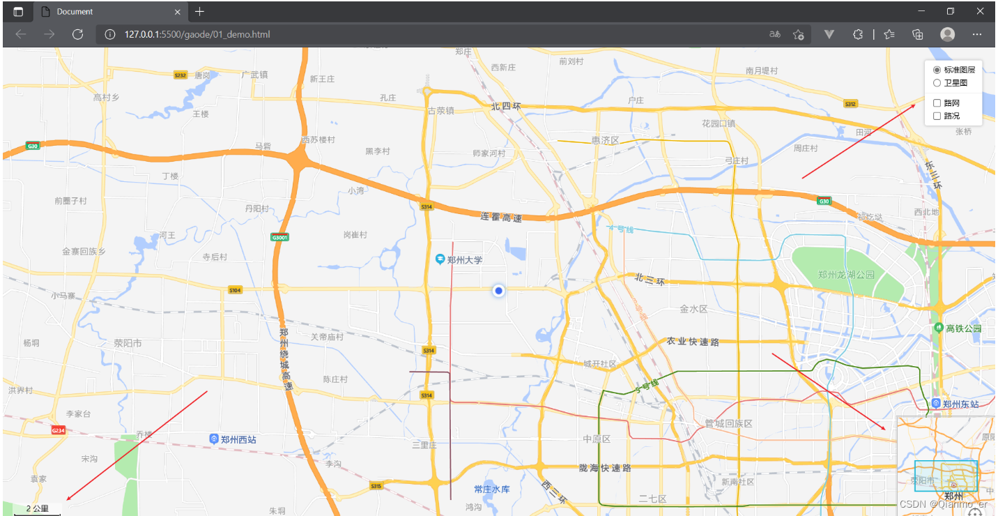
Task: Click the 郑州大学 school marker icon
Action: pyautogui.click(x=440, y=259)
